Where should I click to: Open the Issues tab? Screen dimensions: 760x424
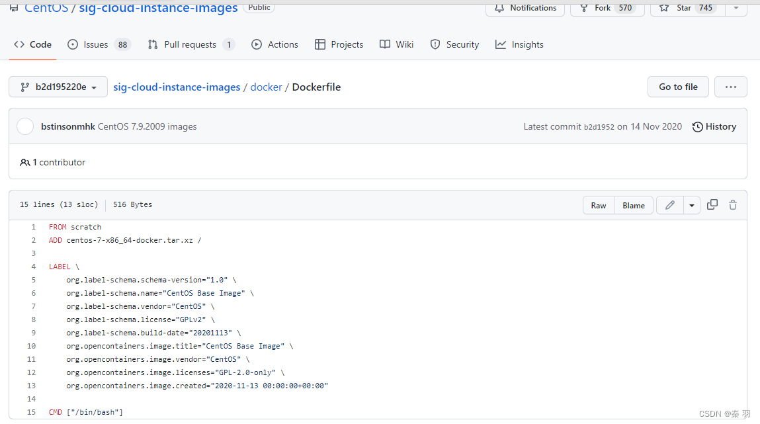[x=99, y=44]
